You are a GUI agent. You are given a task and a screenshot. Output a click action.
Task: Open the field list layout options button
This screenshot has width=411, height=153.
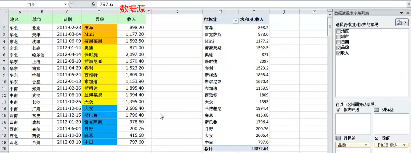coord(402,22)
